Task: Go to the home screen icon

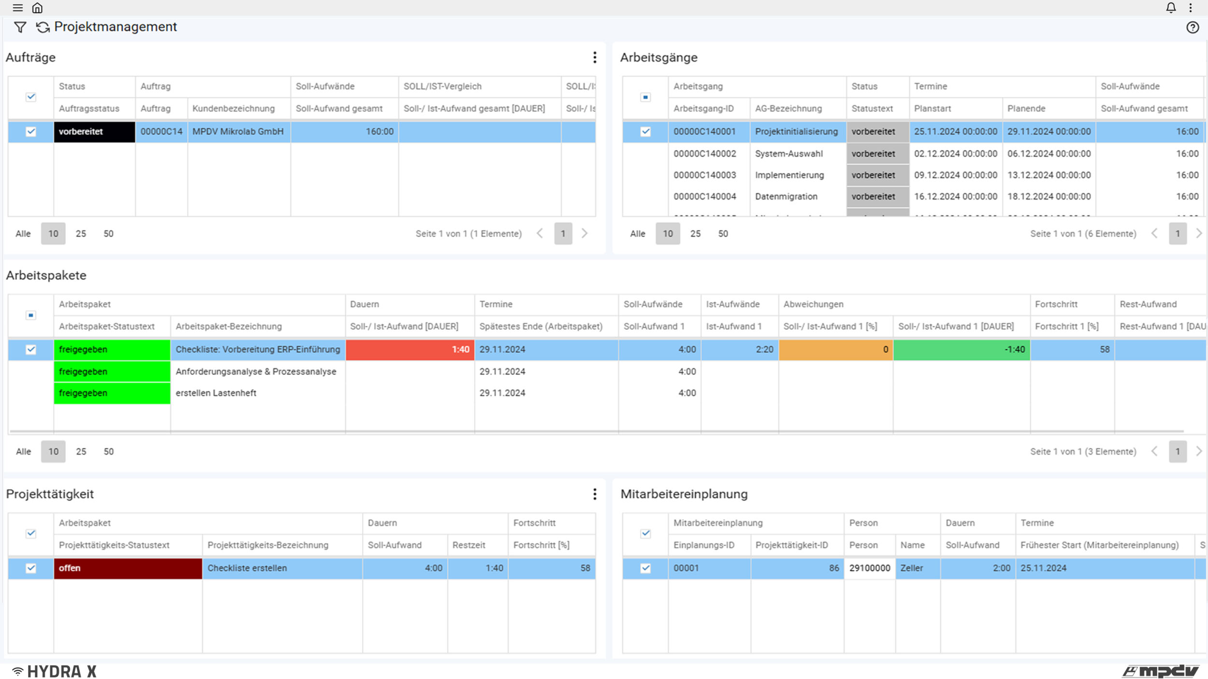Action: (37, 8)
